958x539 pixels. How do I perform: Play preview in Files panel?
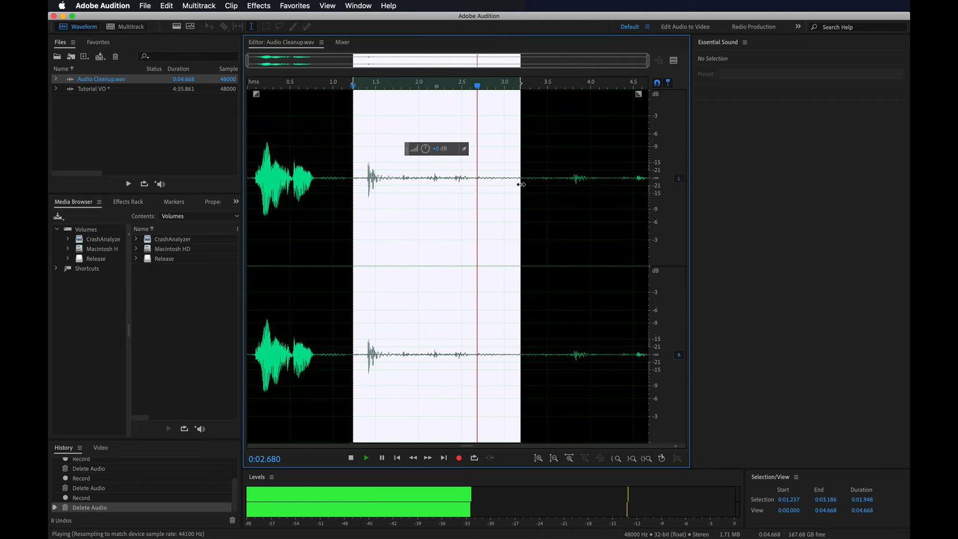pyautogui.click(x=128, y=184)
